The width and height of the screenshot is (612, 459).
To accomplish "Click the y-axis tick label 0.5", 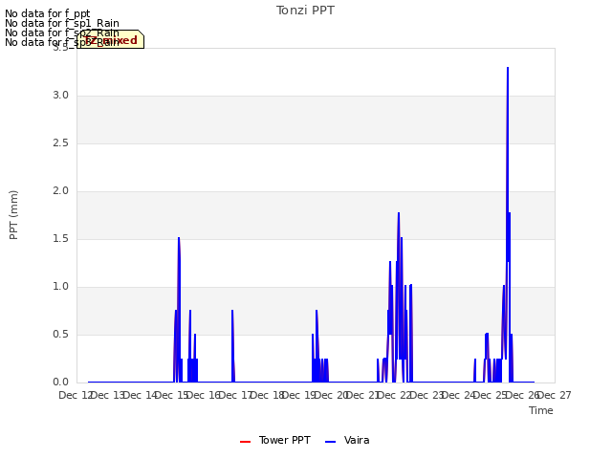I will [60, 335].
